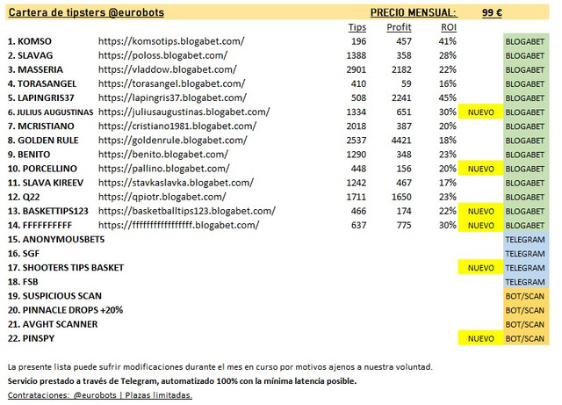
Task: Open the basketballtips123.blogabet.com link
Action: (x=187, y=211)
